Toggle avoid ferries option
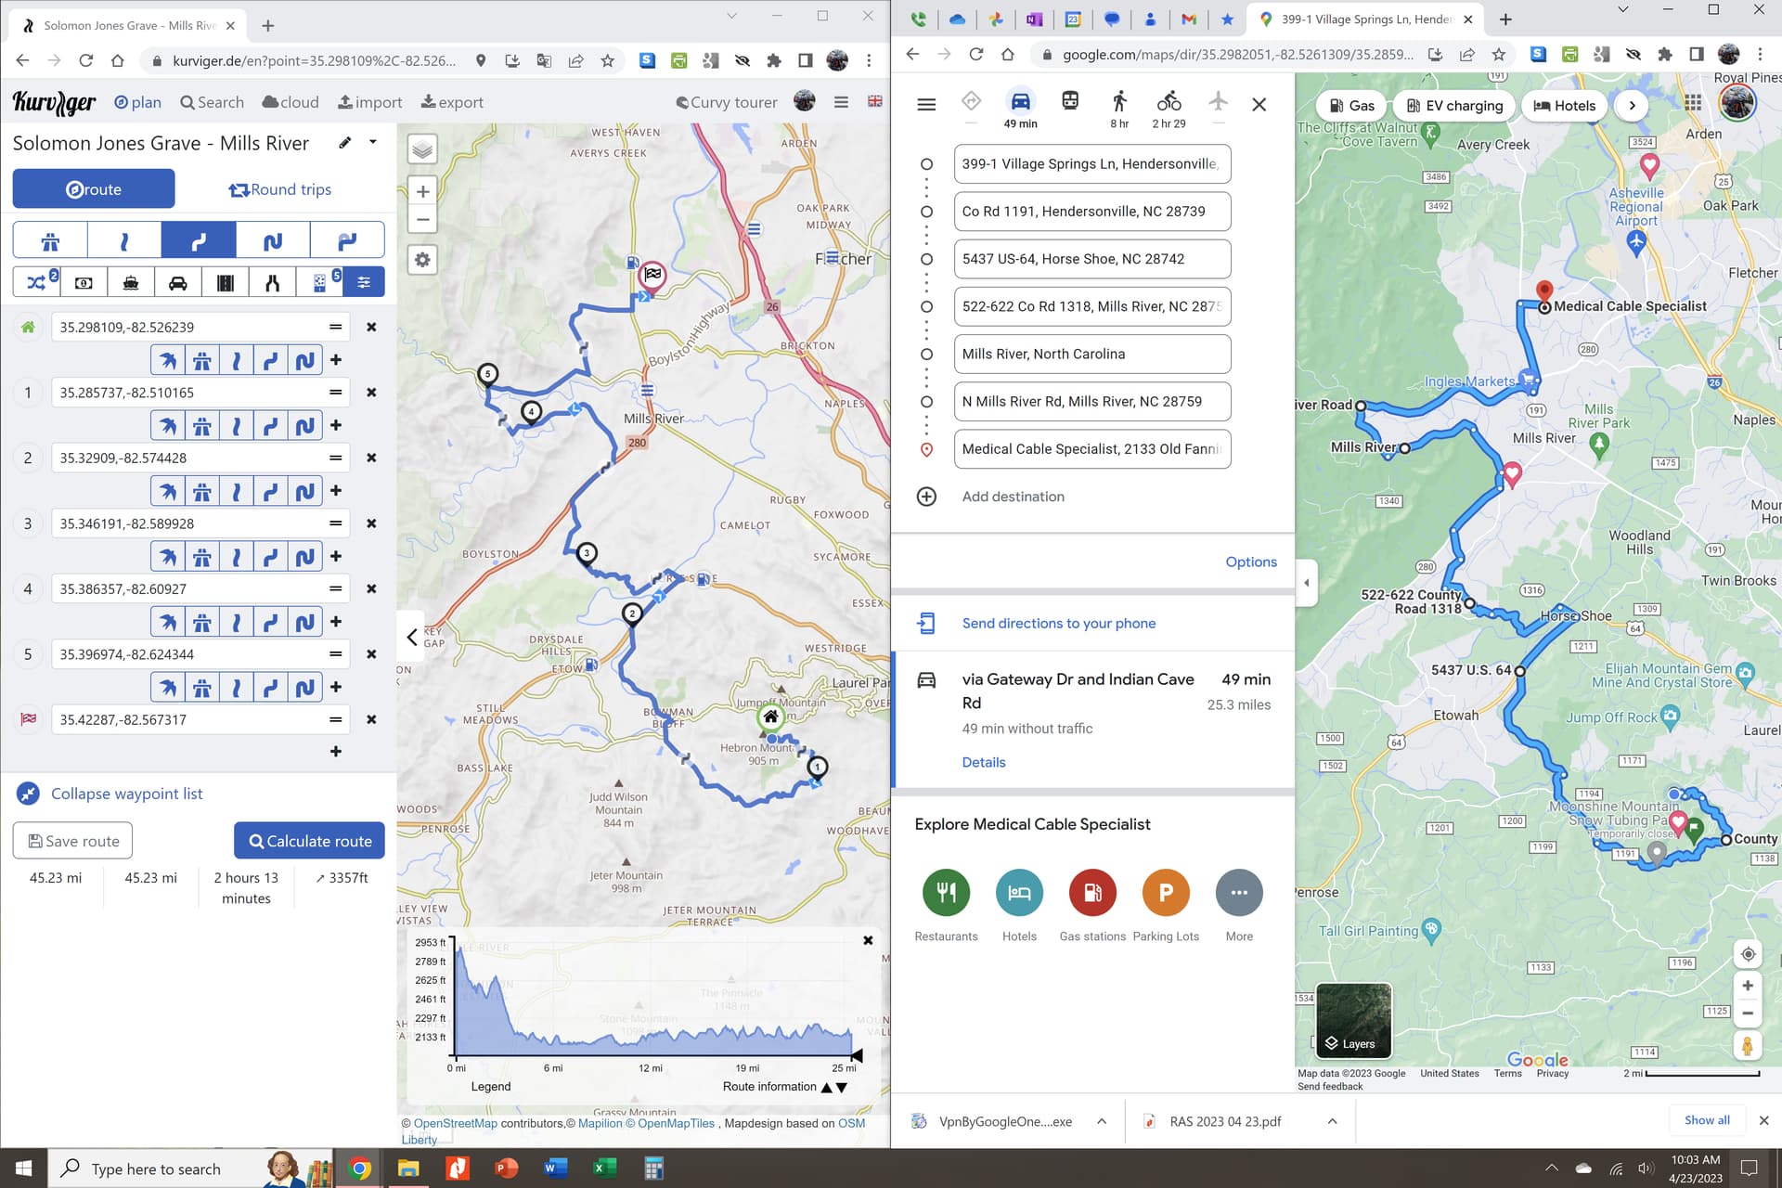The width and height of the screenshot is (1782, 1188). pyautogui.click(x=131, y=283)
